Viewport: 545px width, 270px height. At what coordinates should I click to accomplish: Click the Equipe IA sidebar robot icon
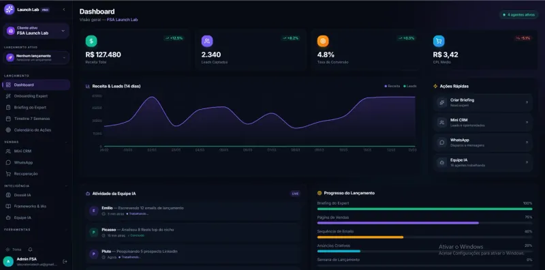(x=8, y=217)
